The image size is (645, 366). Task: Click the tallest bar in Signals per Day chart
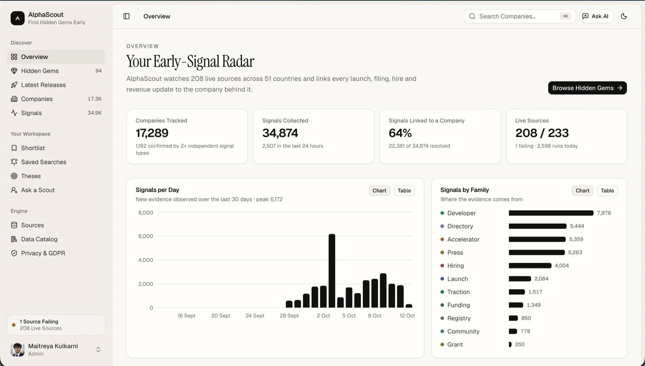coord(332,271)
